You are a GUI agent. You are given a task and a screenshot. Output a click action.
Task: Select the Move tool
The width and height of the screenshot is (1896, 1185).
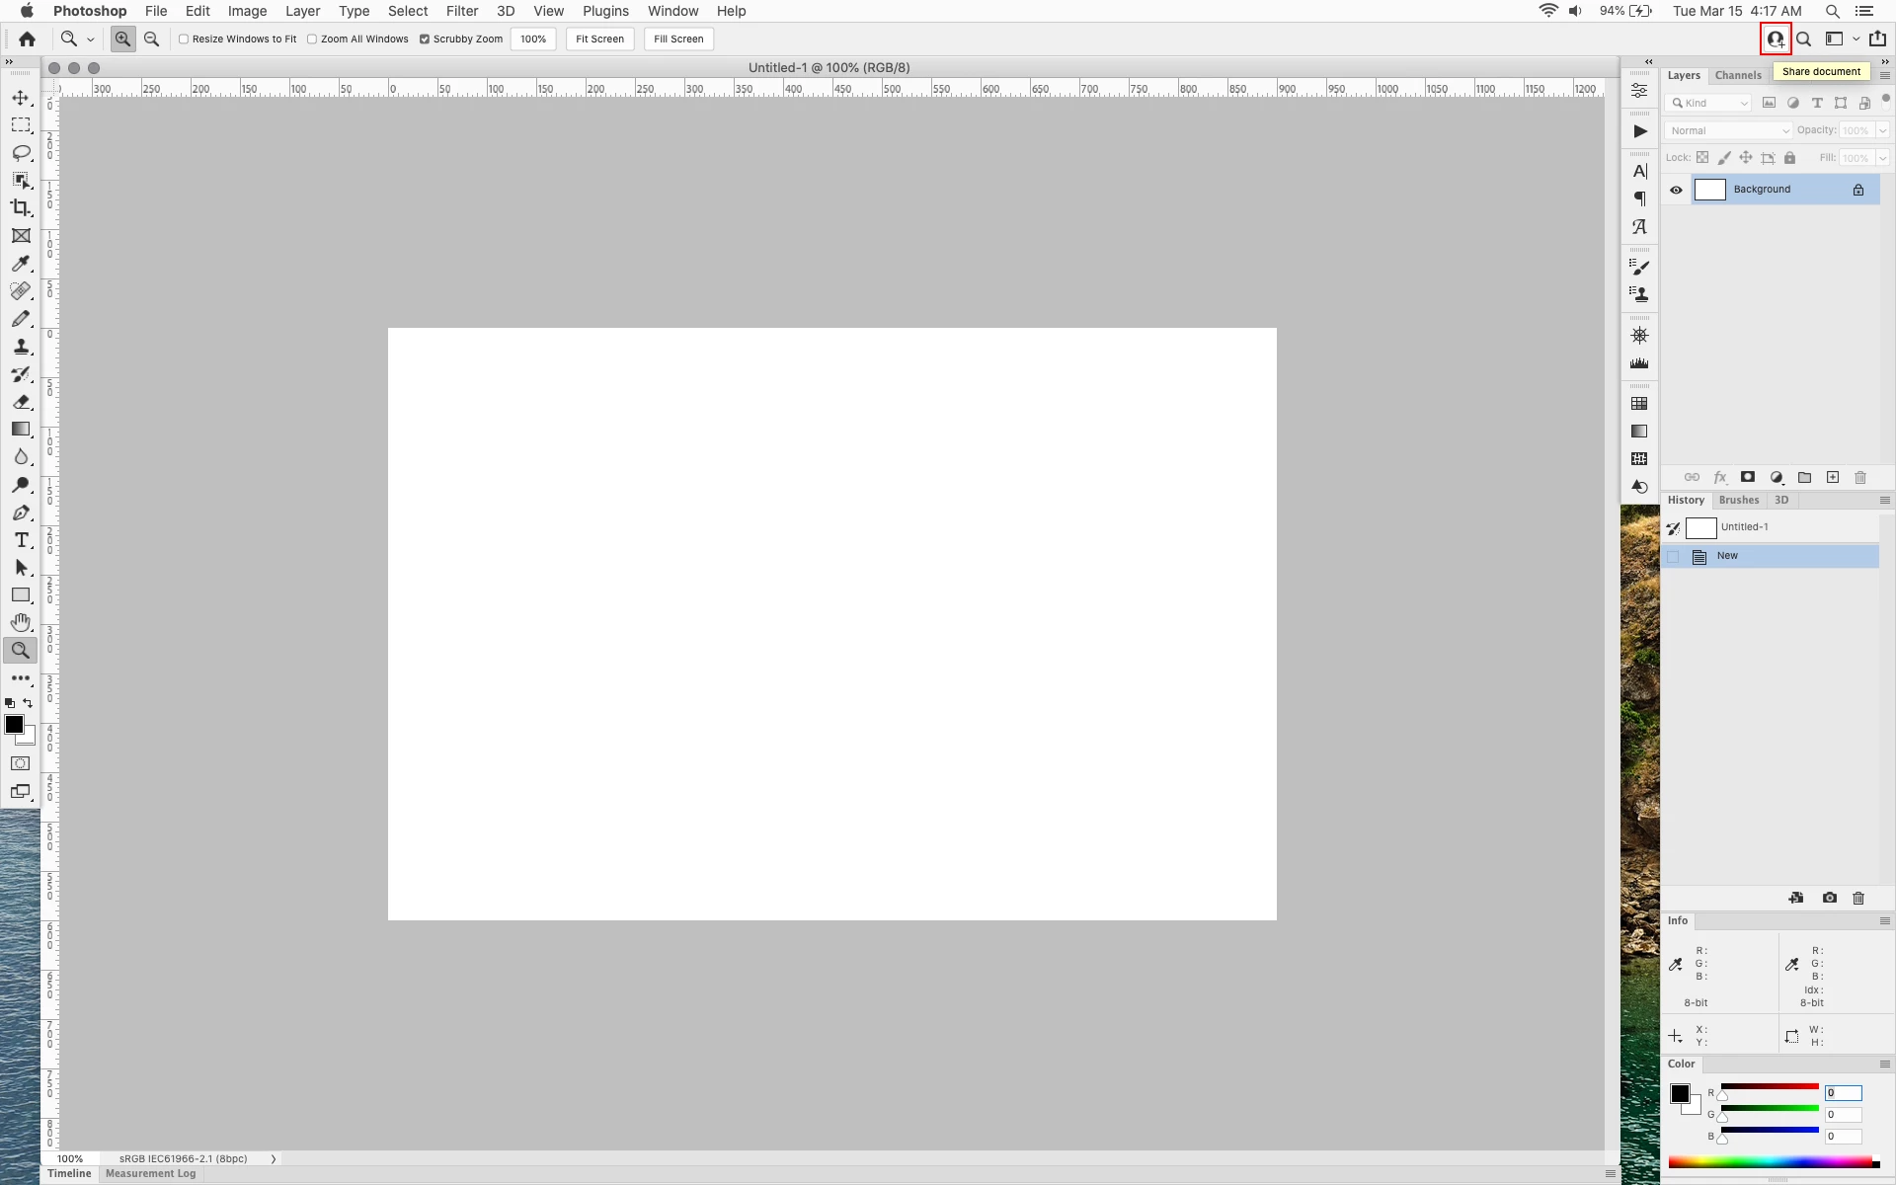(21, 98)
